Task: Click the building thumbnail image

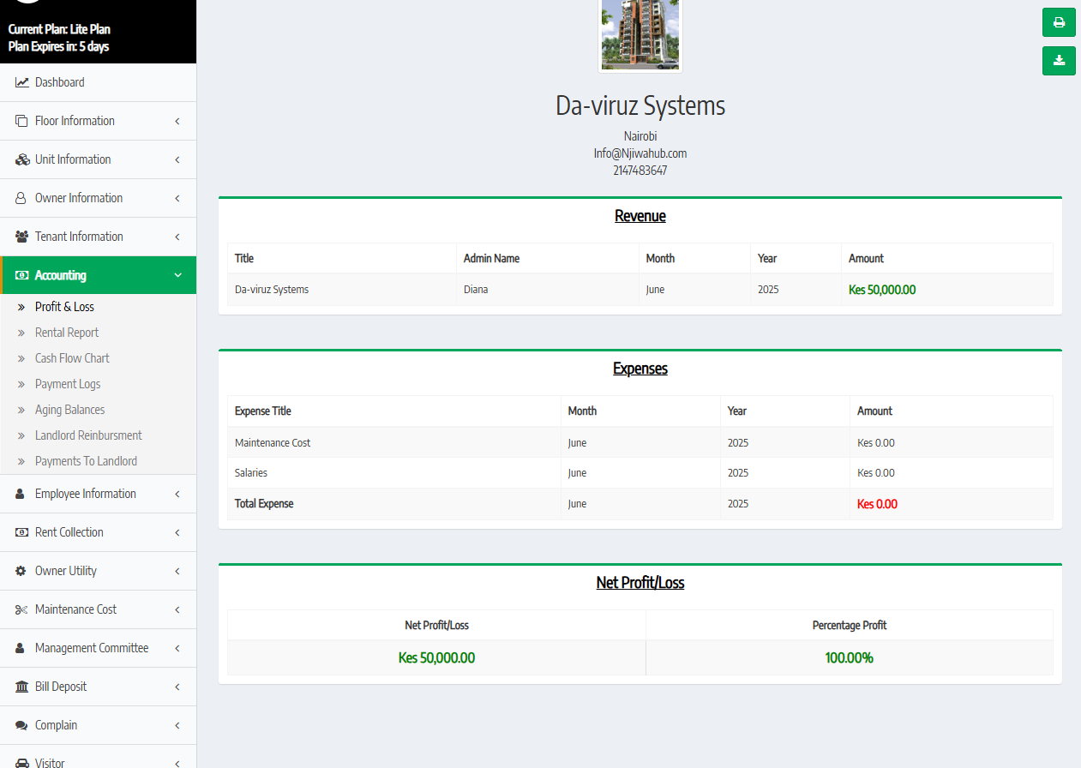Action: (x=640, y=34)
